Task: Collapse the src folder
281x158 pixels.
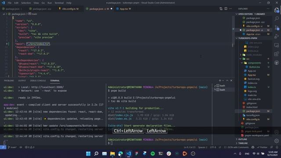Action: [x=241, y=59]
